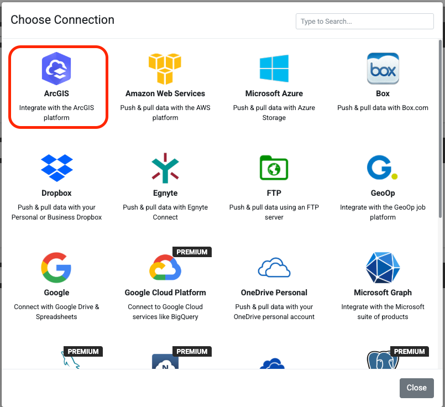Click the PREMIUM badge on Google Cloud Platform
The image size is (445, 407).
192,252
